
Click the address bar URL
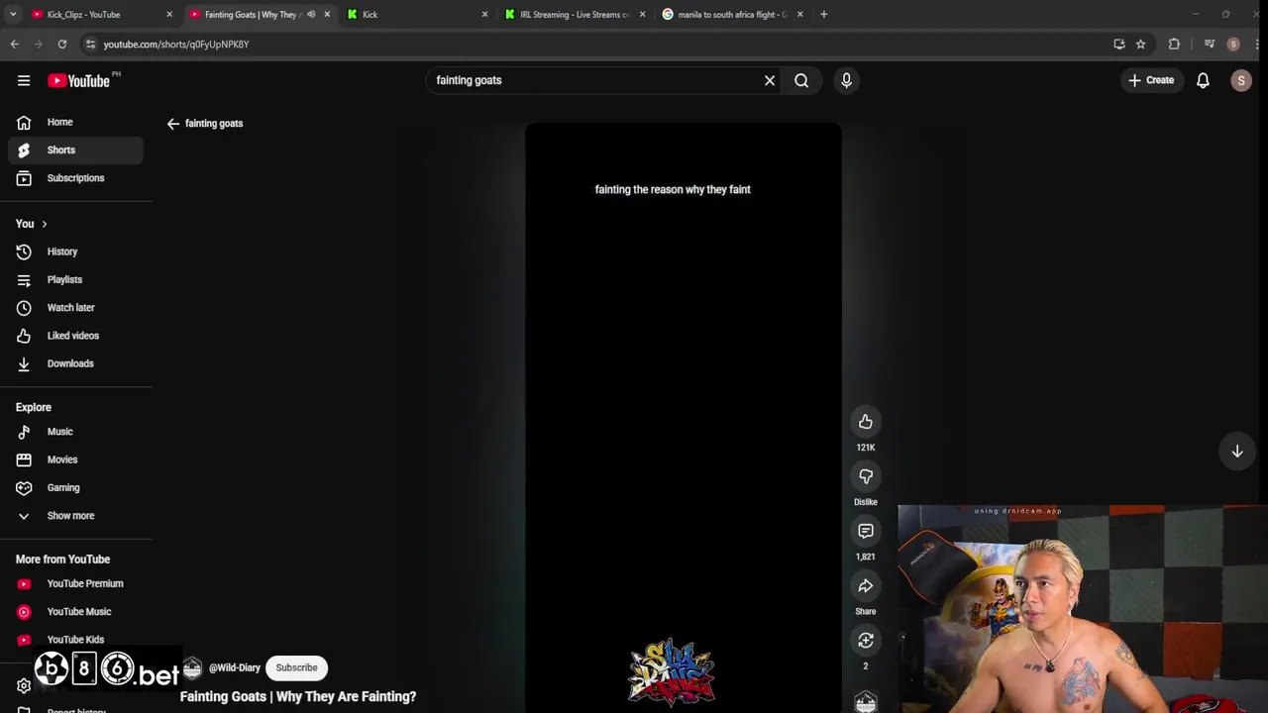176,45
